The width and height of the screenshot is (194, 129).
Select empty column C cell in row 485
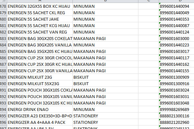[x=148, y=51]
